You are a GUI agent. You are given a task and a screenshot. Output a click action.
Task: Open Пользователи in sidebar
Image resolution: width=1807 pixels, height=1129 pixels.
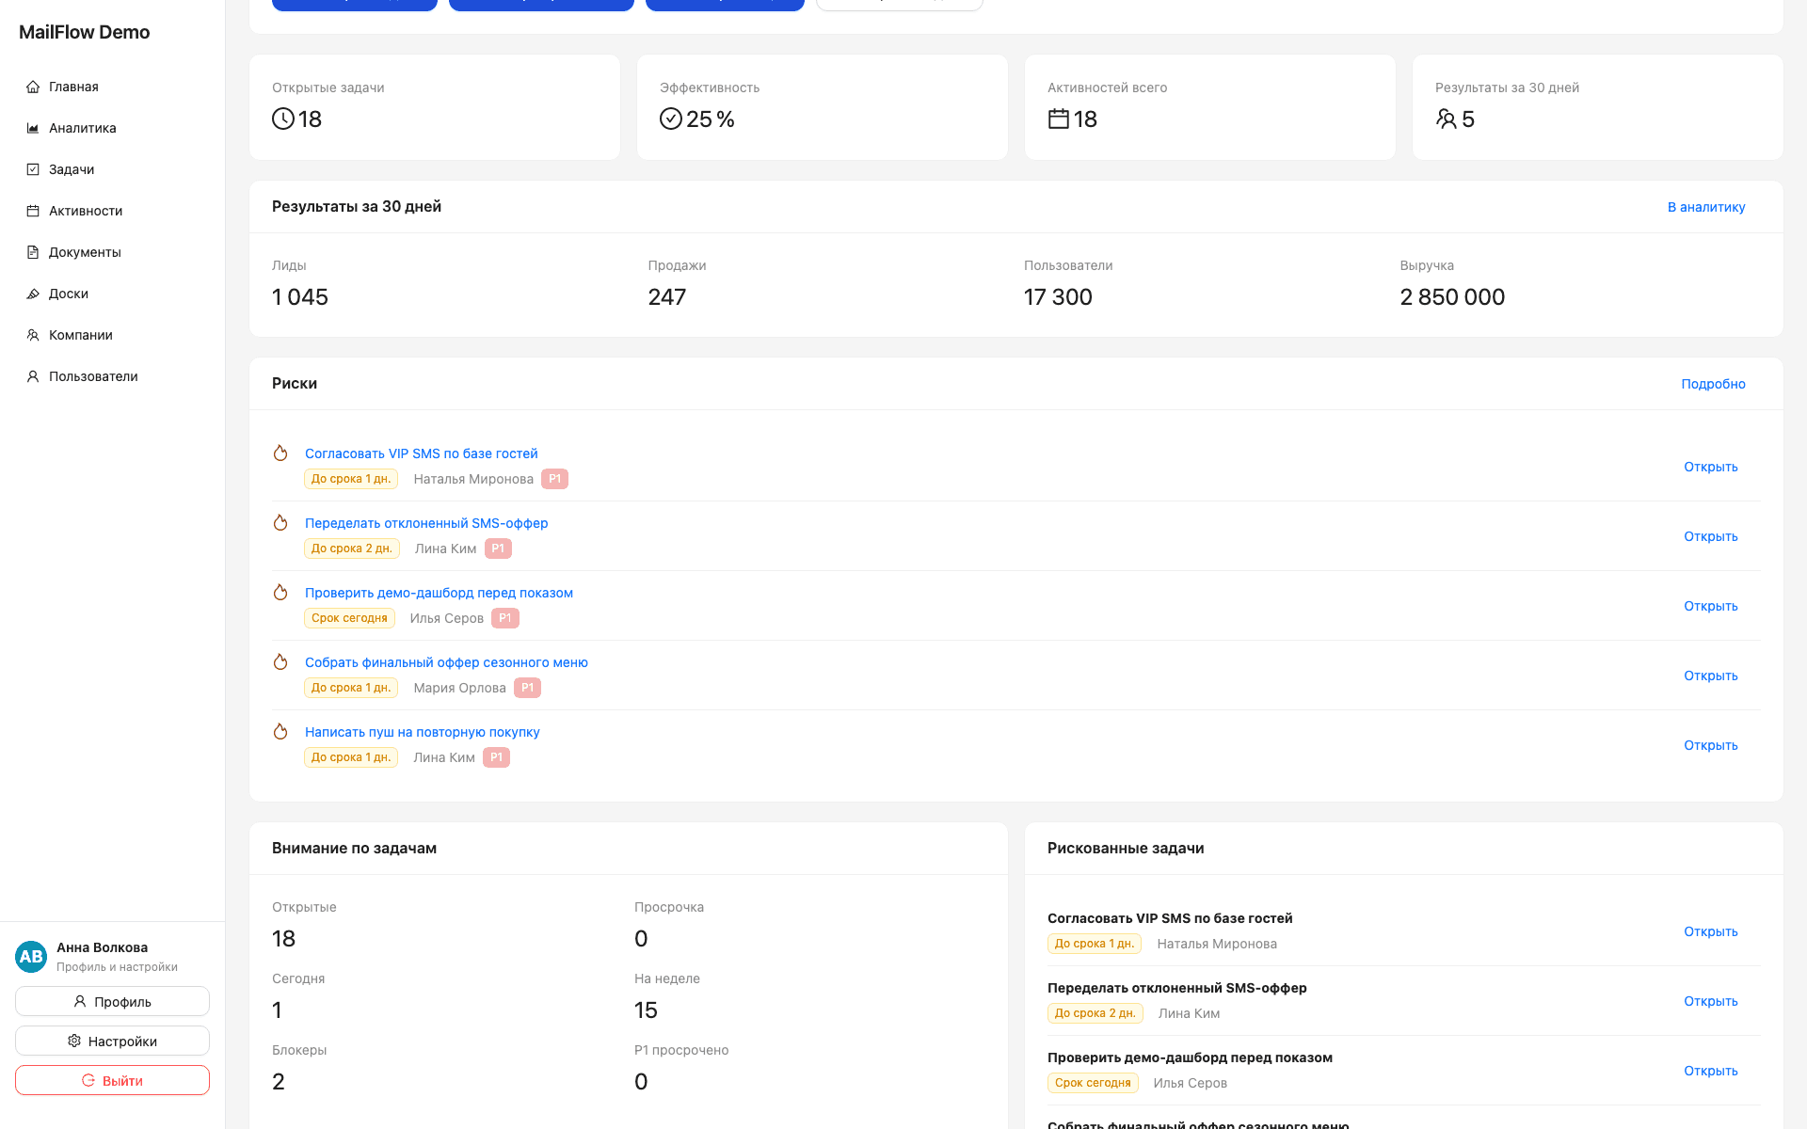click(113, 376)
